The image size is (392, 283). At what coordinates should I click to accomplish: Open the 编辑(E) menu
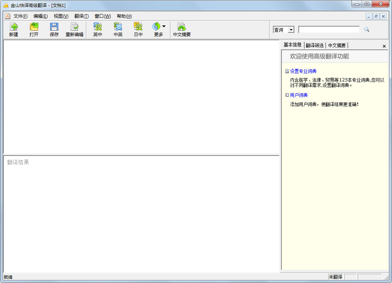coord(41,16)
